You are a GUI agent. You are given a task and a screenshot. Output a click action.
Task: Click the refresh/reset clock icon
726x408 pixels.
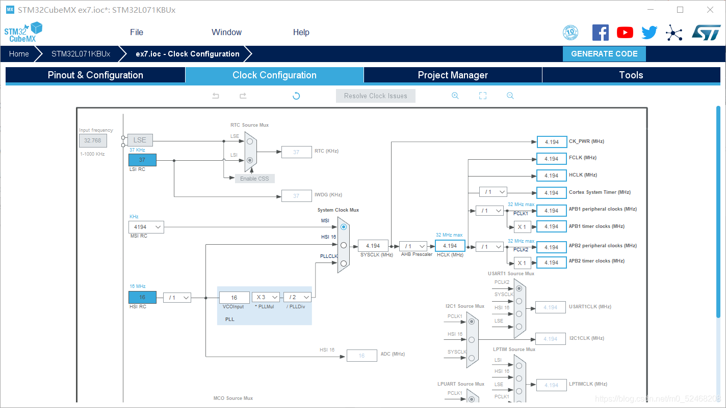pos(296,96)
